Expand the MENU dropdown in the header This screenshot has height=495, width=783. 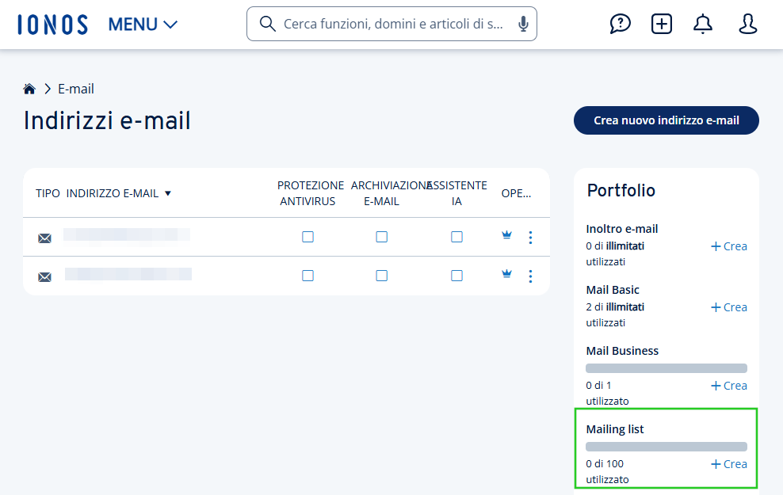tap(143, 24)
